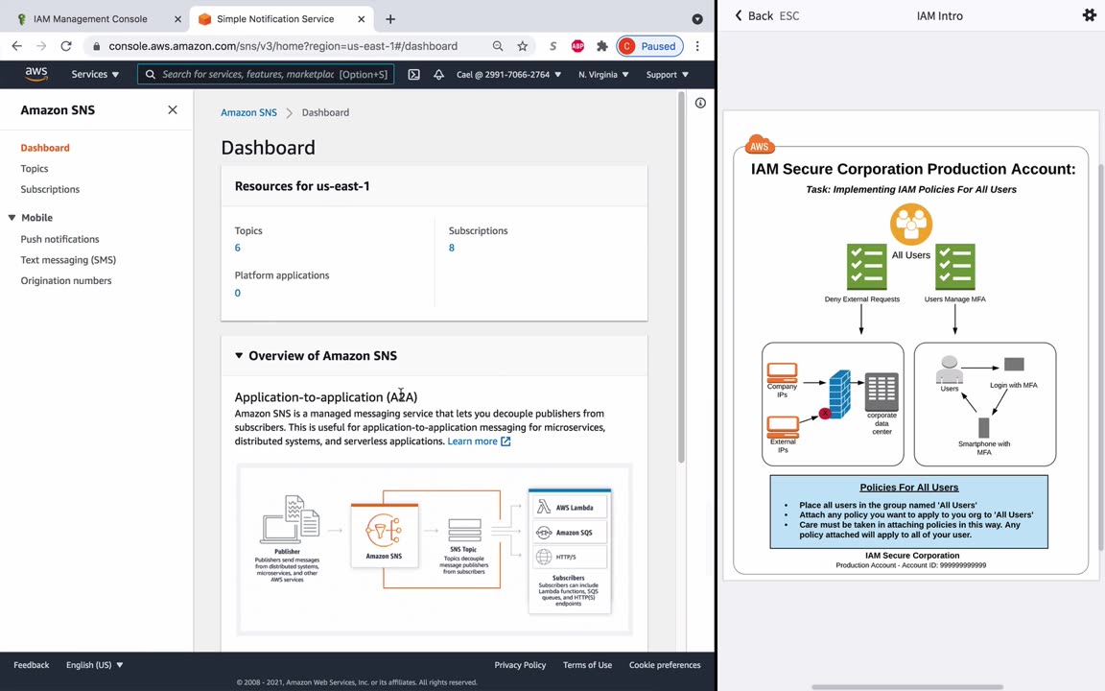Open Cookie preferences footer link
The width and height of the screenshot is (1105, 691).
click(x=665, y=665)
